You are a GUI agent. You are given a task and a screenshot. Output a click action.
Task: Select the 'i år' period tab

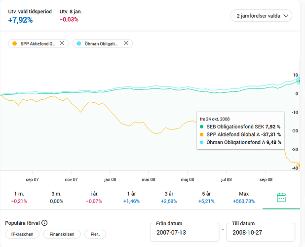point(94,198)
